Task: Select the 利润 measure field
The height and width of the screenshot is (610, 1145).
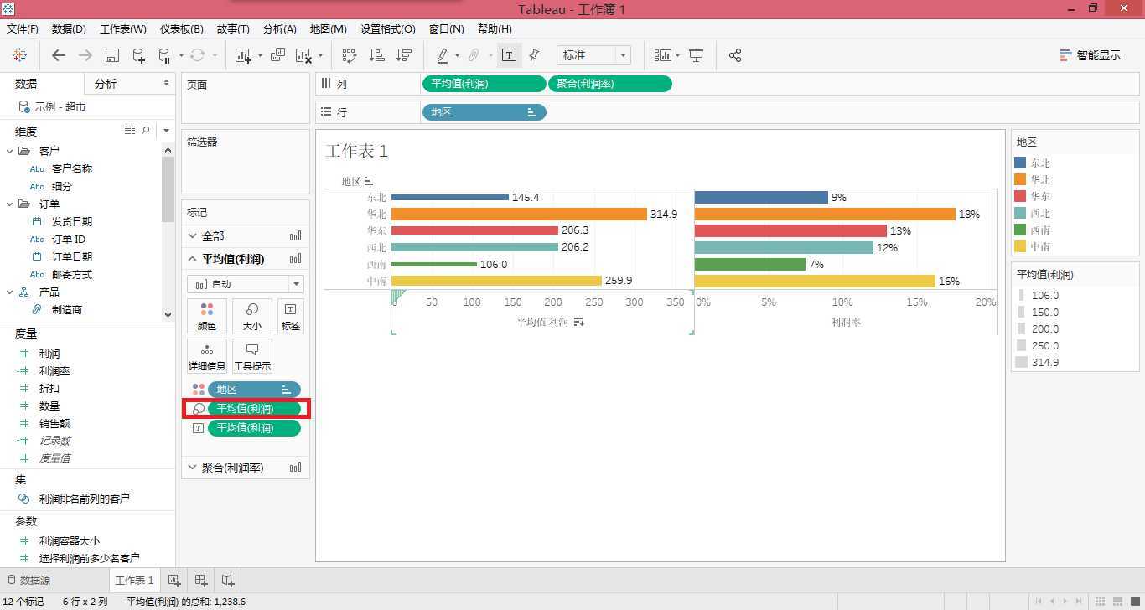Action: click(49, 354)
